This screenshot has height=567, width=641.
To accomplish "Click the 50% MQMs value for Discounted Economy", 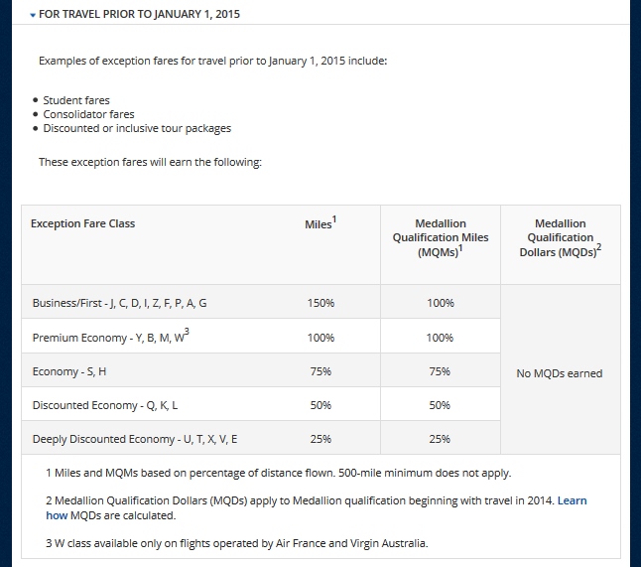I will point(440,405).
